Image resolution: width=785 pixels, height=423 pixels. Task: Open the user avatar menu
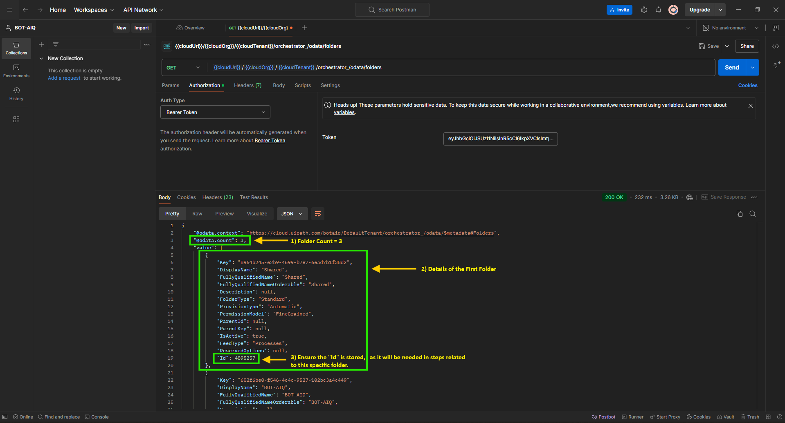pos(673,10)
